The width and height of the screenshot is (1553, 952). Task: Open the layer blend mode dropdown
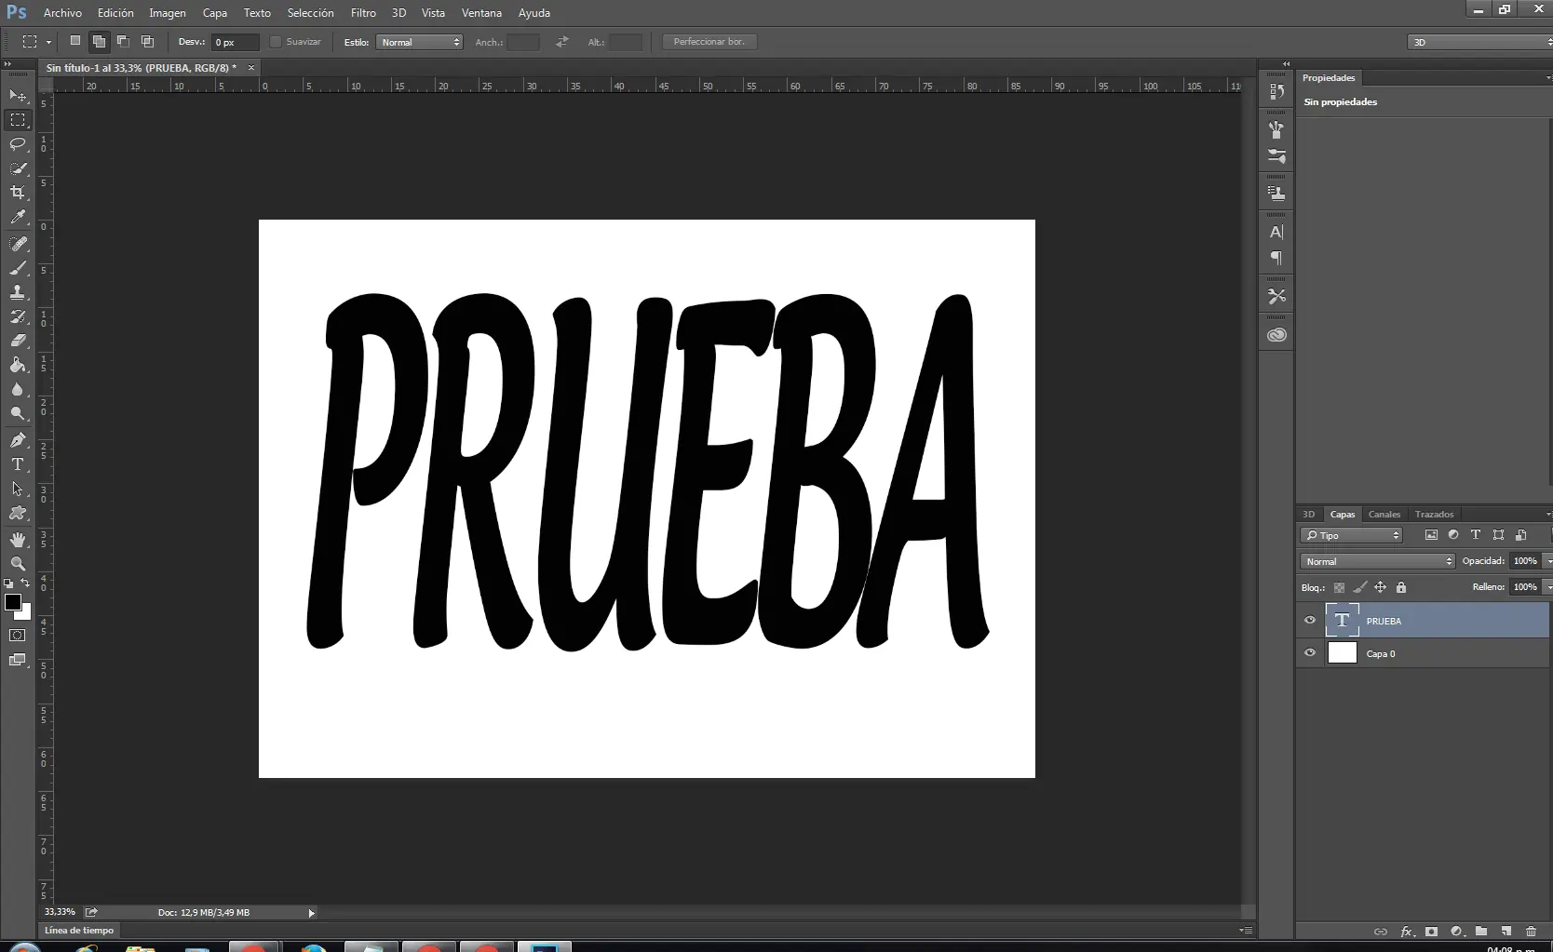[1377, 561]
